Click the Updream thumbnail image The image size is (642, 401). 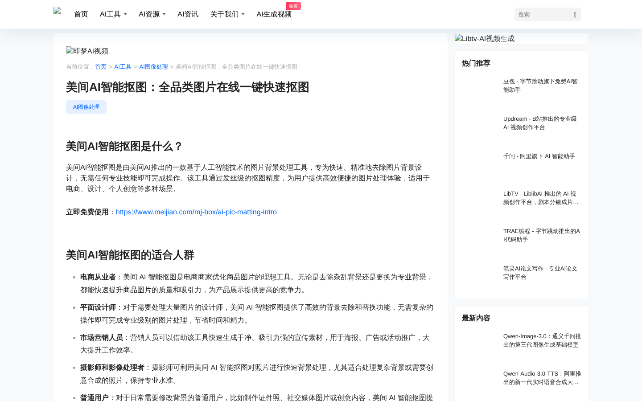pos(480,127)
